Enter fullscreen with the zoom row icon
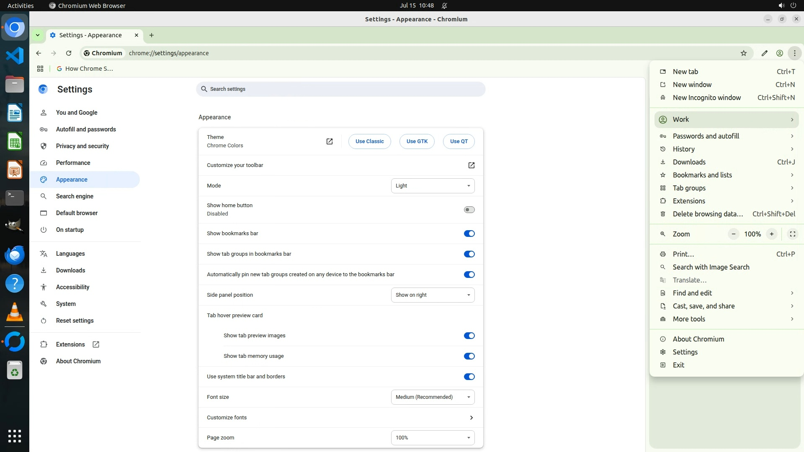Image resolution: width=804 pixels, height=452 pixels. point(792,234)
